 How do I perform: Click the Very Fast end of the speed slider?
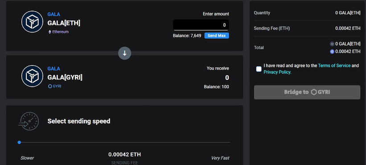(229, 142)
